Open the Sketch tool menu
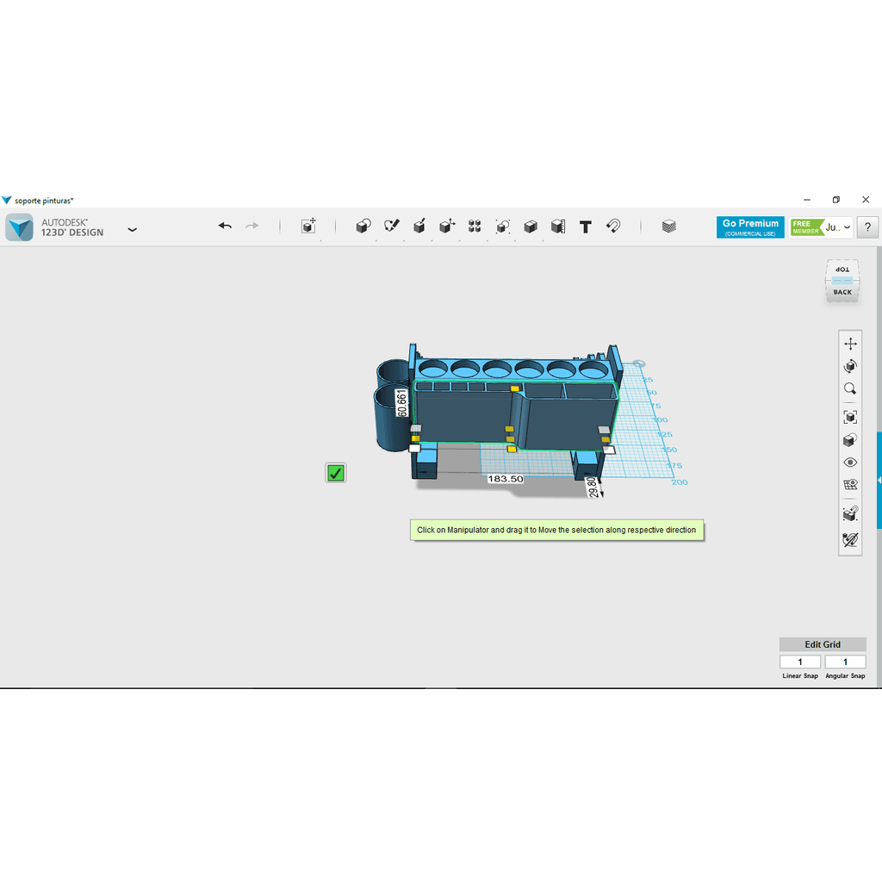The height and width of the screenshot is (882, 882). coord(392,227)
